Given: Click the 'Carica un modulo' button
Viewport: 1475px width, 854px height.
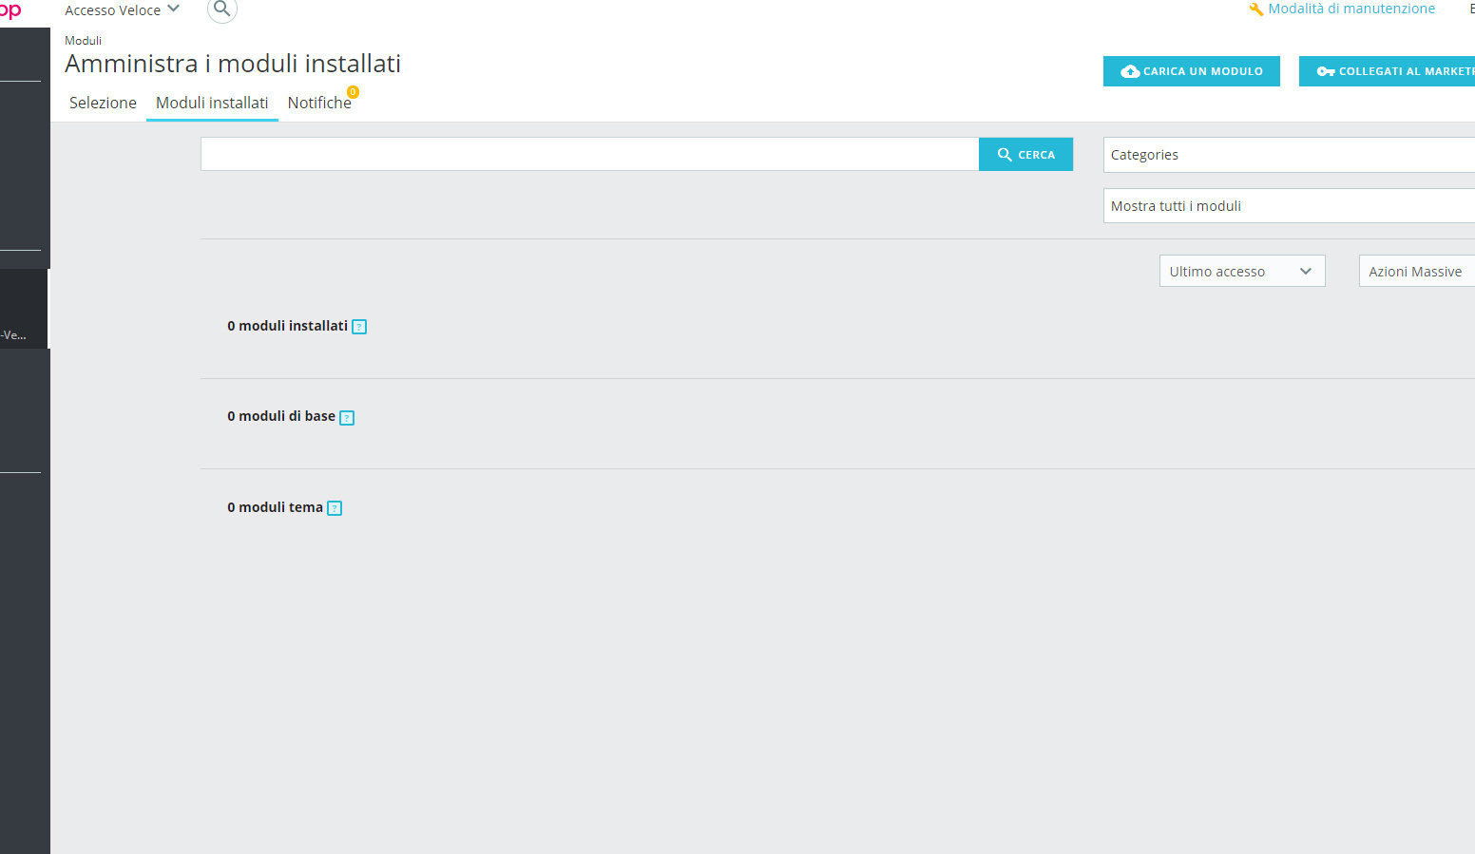Looking at the screenshot, I should 1192,71.
